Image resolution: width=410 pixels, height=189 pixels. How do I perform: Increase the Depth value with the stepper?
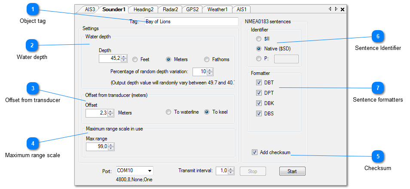click(124, 57)
